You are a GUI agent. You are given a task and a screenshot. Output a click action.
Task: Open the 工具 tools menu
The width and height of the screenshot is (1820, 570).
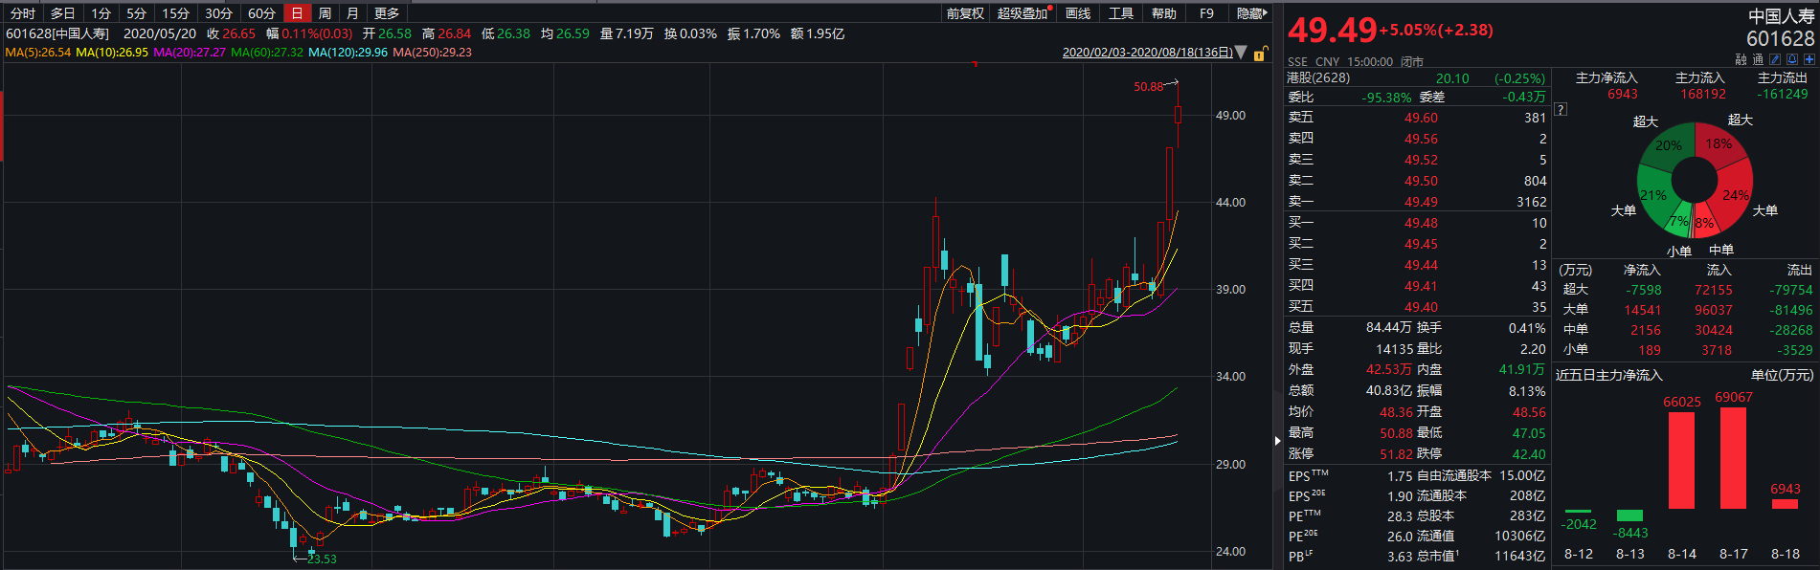coord(1121,13)
